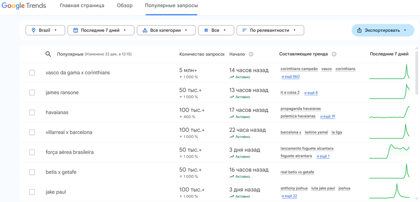Check the jake paul row checkbox
The width and height of the screenshot is (420, 202).
point(32,192)
